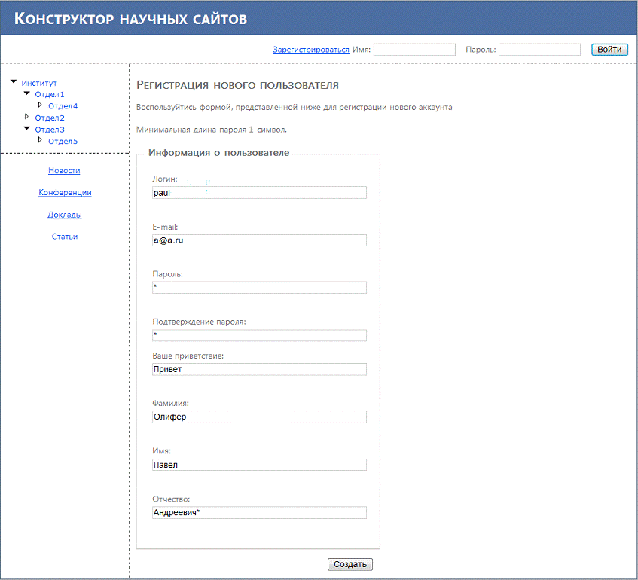The height and width of the screenshot is (580, 638).
Task: Click the Логин field containing paul
Action: [259, 193]
